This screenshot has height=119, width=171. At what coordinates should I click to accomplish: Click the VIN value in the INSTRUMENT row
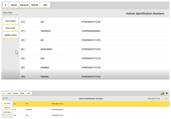(91, 49)
